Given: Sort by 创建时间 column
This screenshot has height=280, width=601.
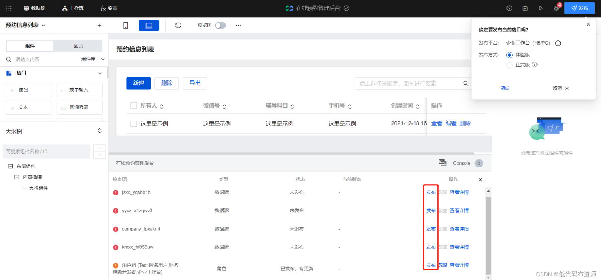Looking at the screenshot, I should (418, 106).
